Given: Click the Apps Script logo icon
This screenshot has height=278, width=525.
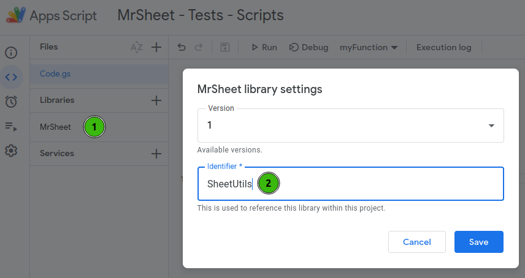Looking at the screenshot, I should (x=16, y=15).
